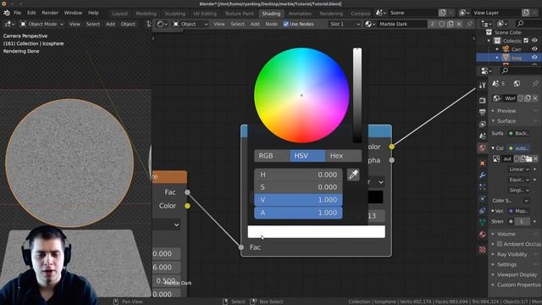542x305 pixels.
Task: Open node editor Node menu
Action: click(271, 24)
